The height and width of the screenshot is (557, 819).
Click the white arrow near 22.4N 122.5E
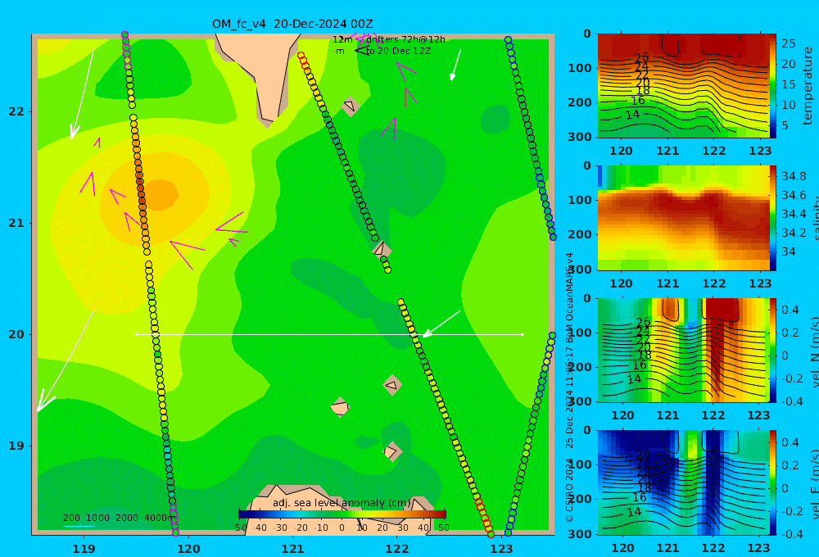point(455,66)
